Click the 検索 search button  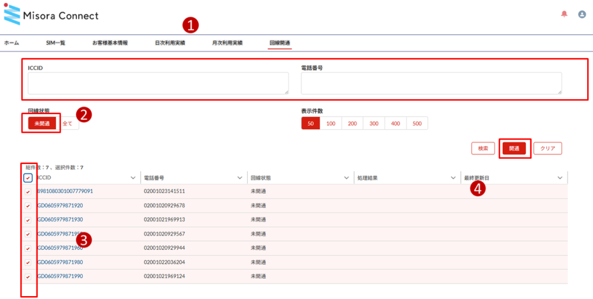482,148
